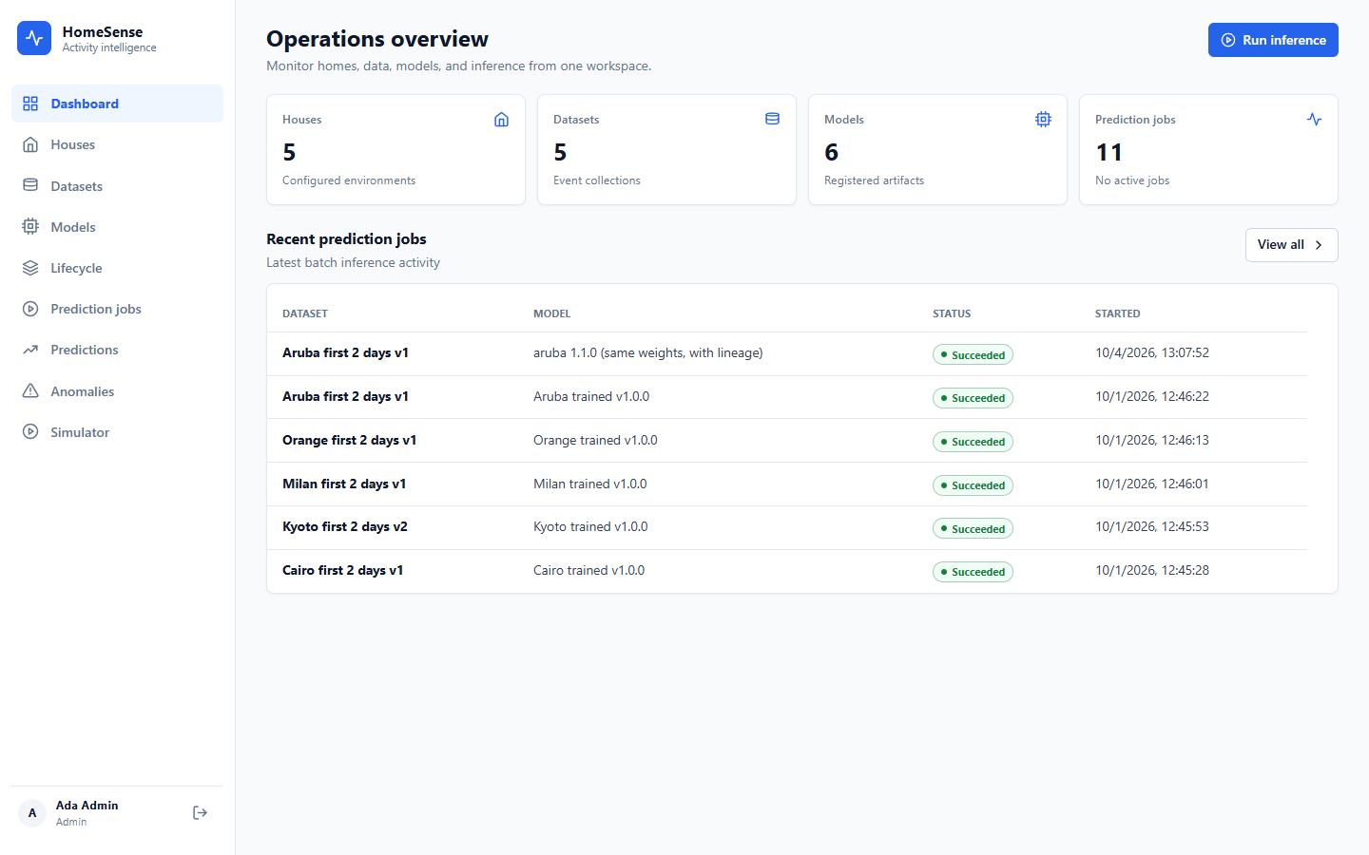Open Datasets in the sidebar

pos(117,186)
